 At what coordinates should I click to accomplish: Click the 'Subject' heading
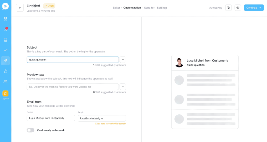pyautogui.click(x=32, y=47)
